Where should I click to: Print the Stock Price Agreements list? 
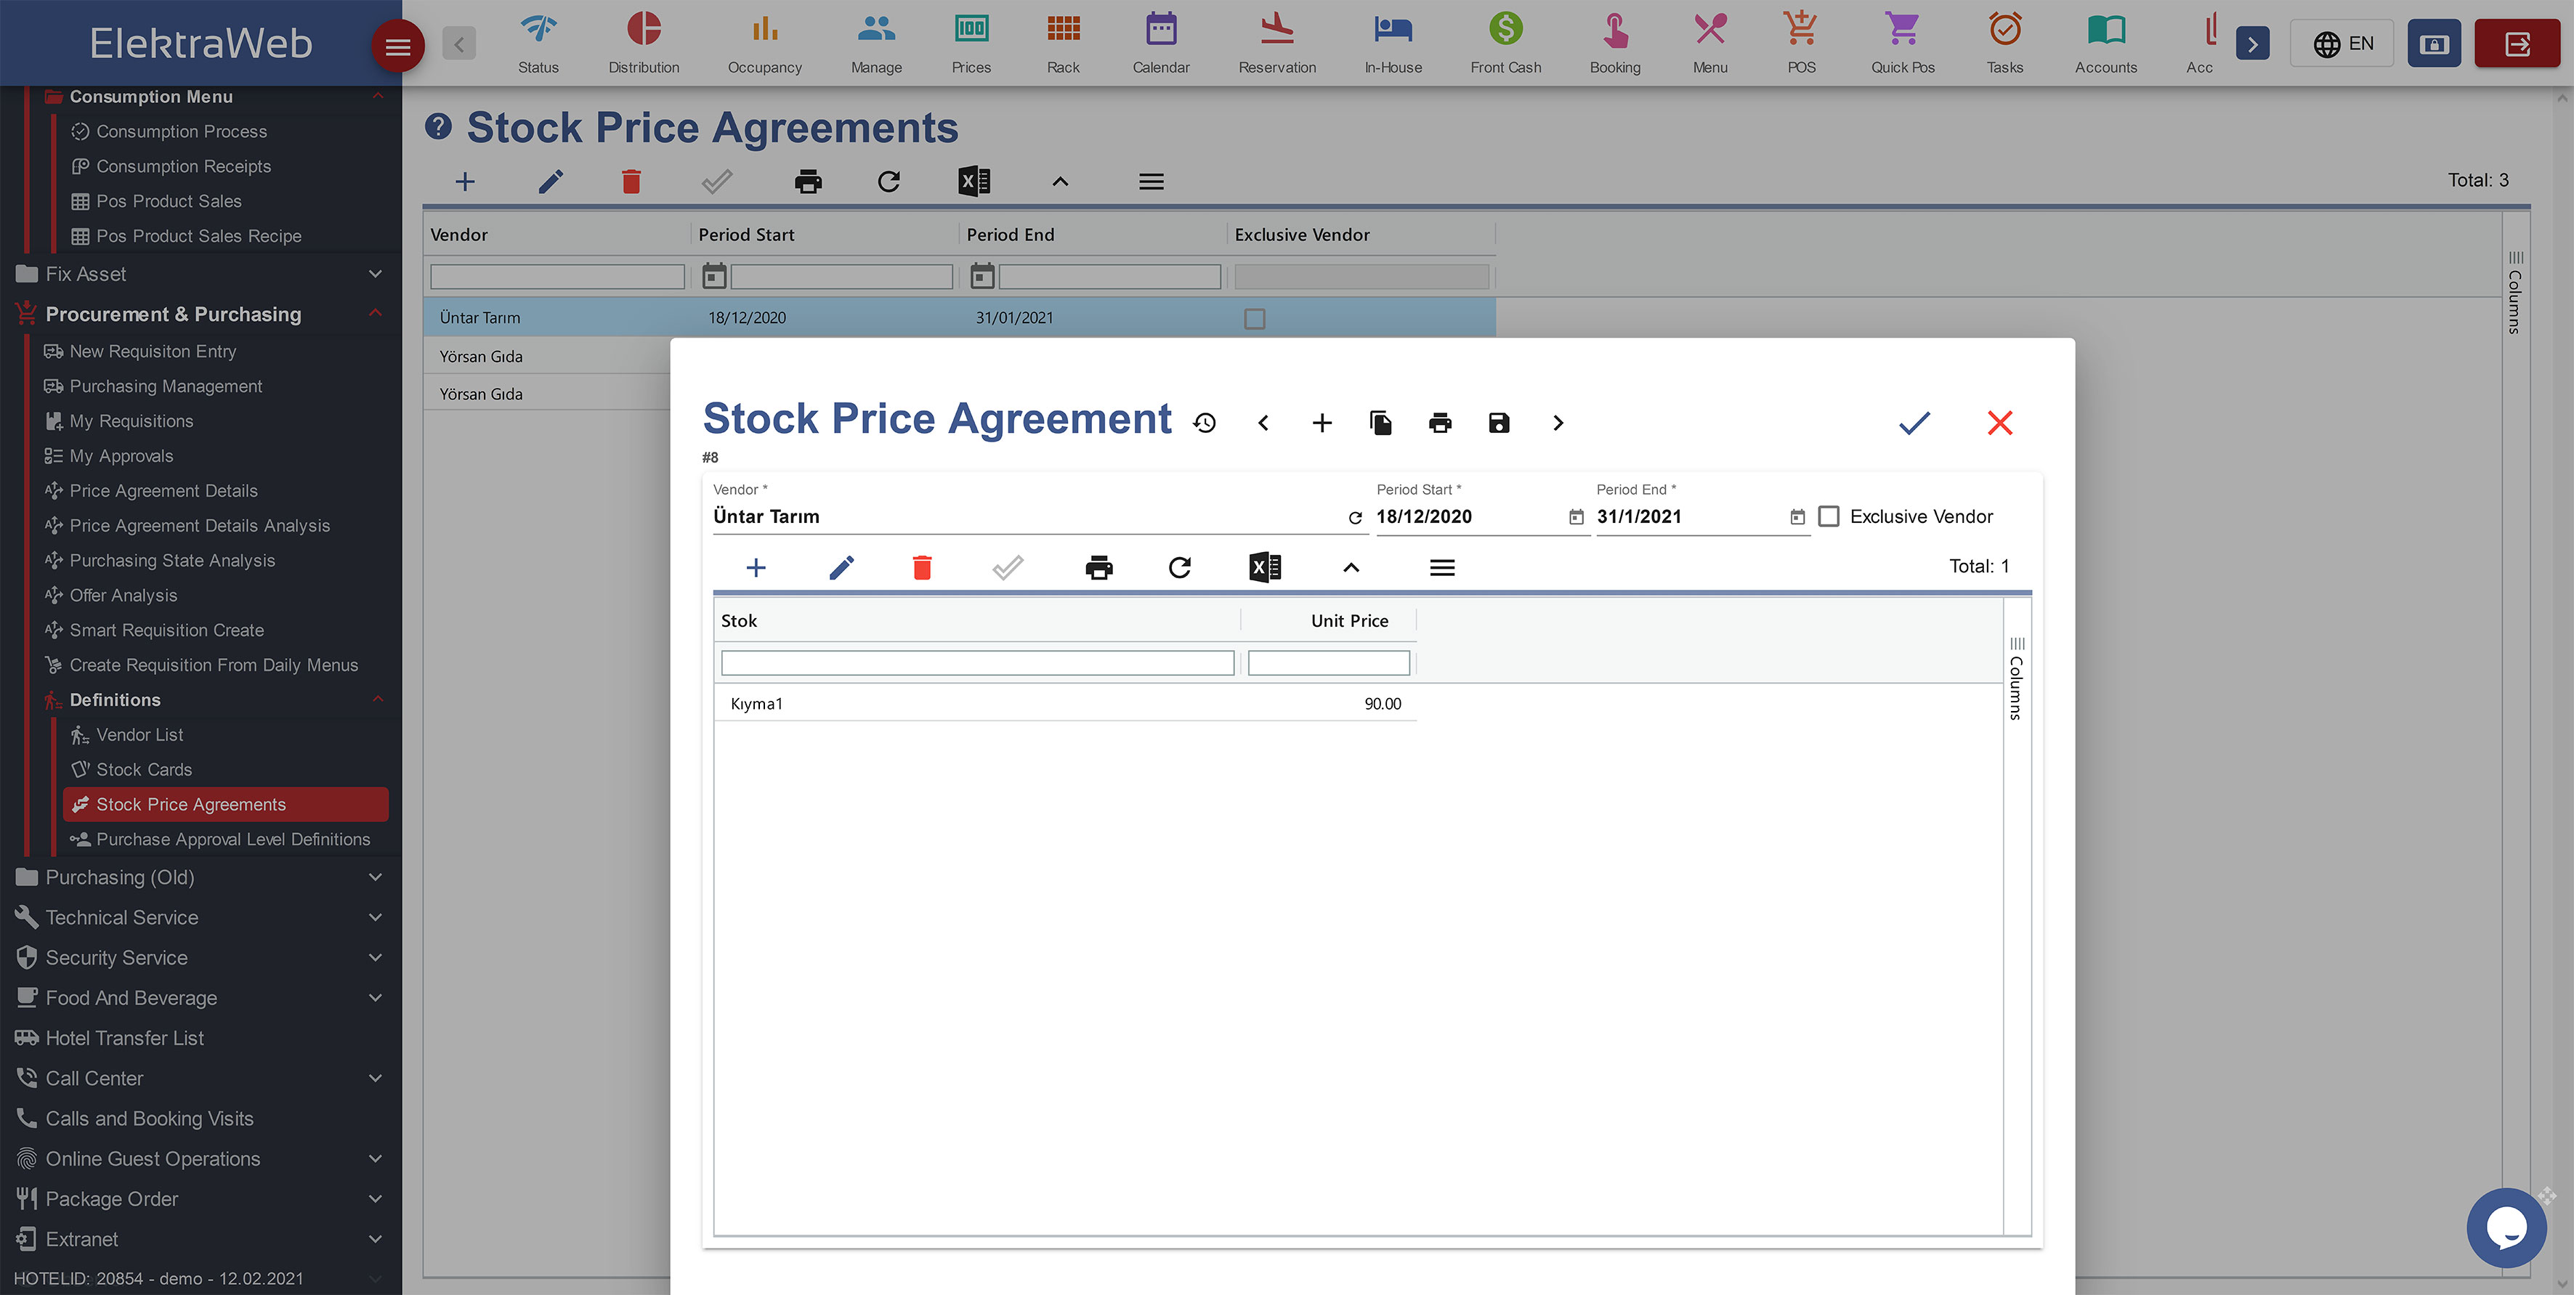point(807,182)
